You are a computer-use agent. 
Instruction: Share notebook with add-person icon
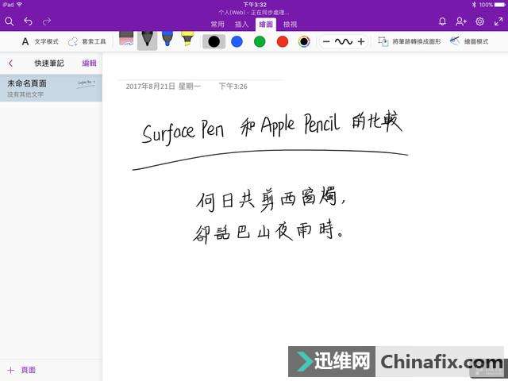click(460, 21)
